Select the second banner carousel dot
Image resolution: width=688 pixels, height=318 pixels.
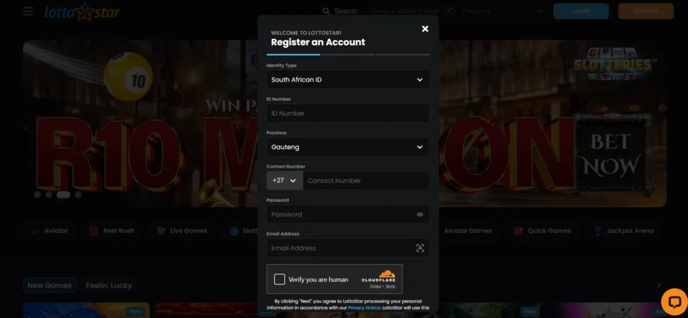(x=48, y=195)
